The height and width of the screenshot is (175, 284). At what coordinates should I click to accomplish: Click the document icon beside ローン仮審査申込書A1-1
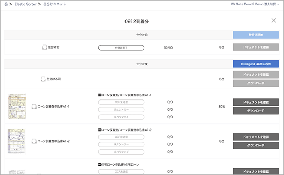[x=34, y=107]
